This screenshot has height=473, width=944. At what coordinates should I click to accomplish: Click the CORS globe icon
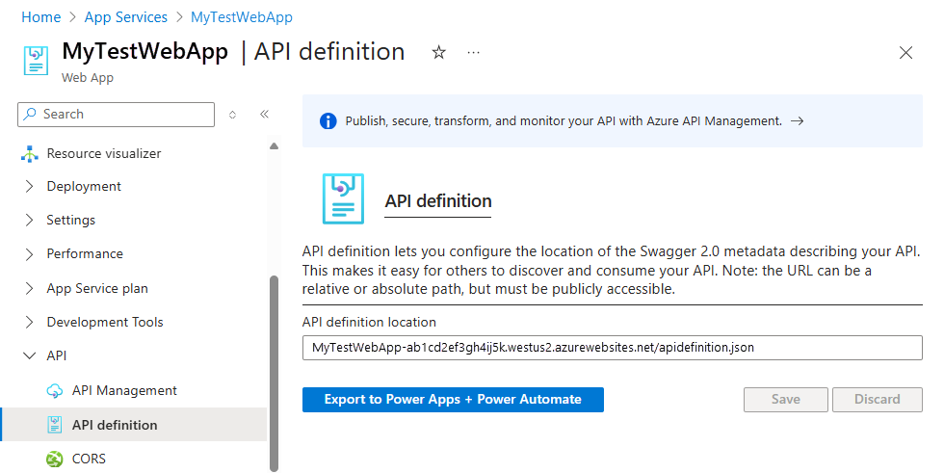click(x=54, y=459)
